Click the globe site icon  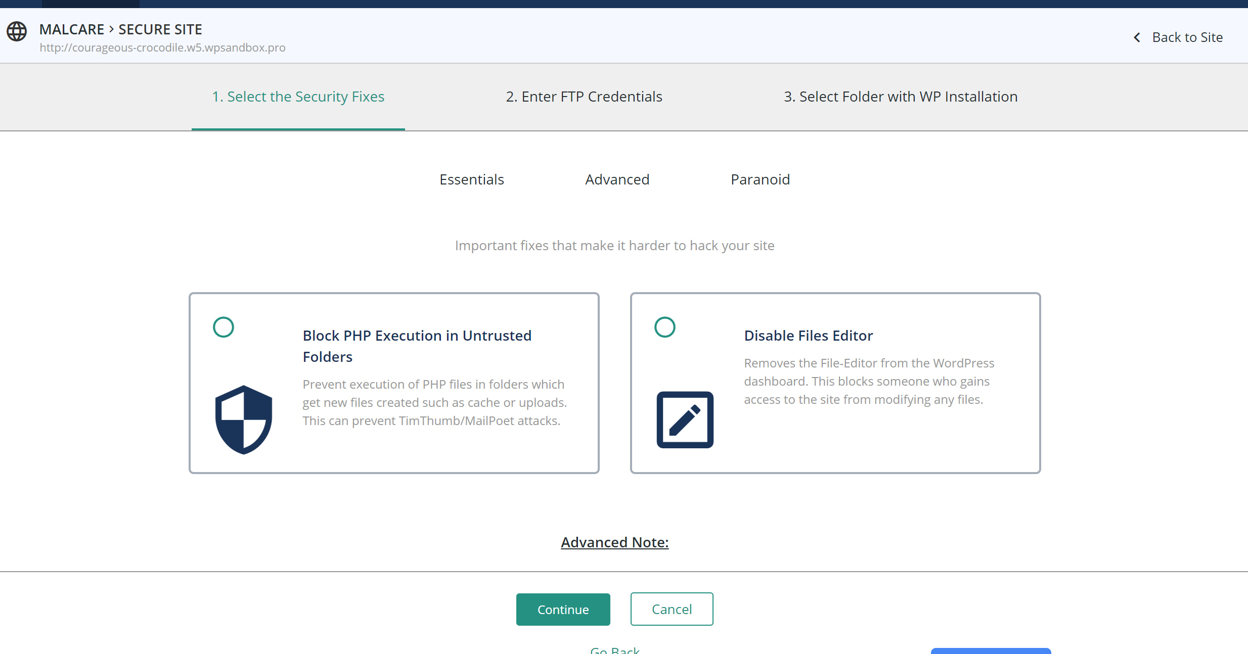point(17,31)
